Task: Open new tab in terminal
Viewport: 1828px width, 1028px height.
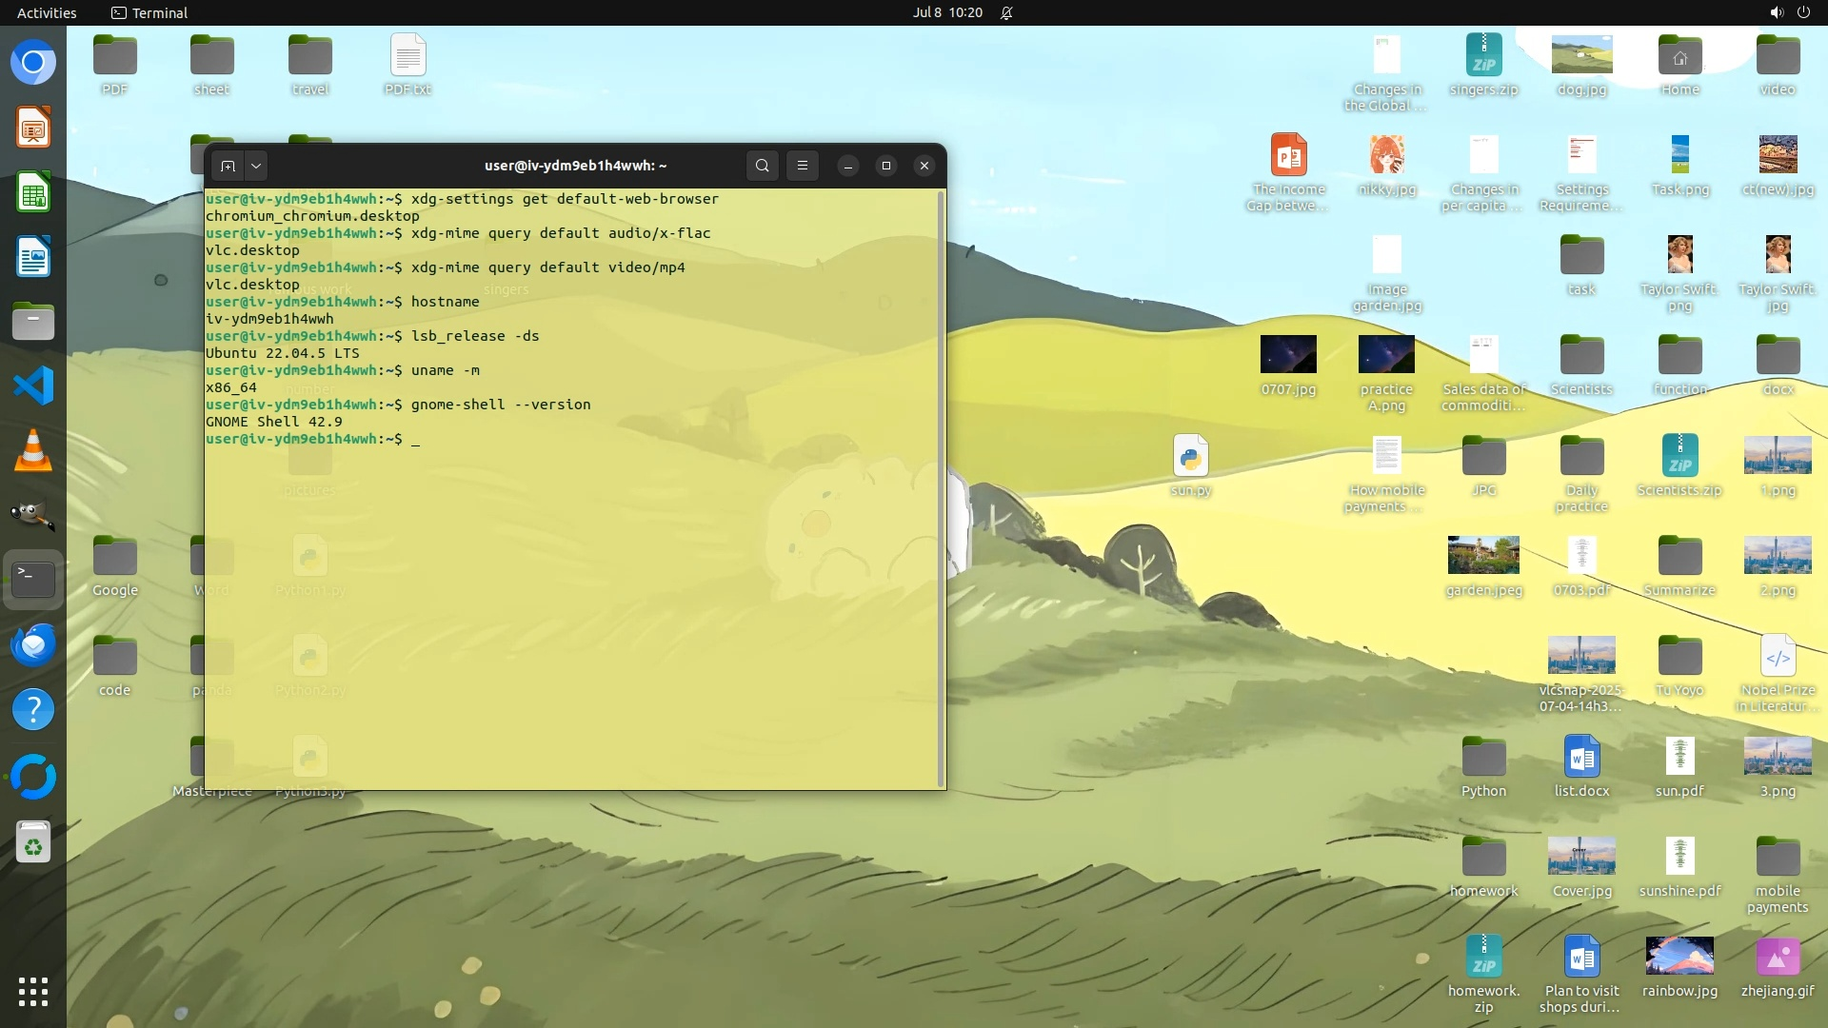Action: coord(228,166)
